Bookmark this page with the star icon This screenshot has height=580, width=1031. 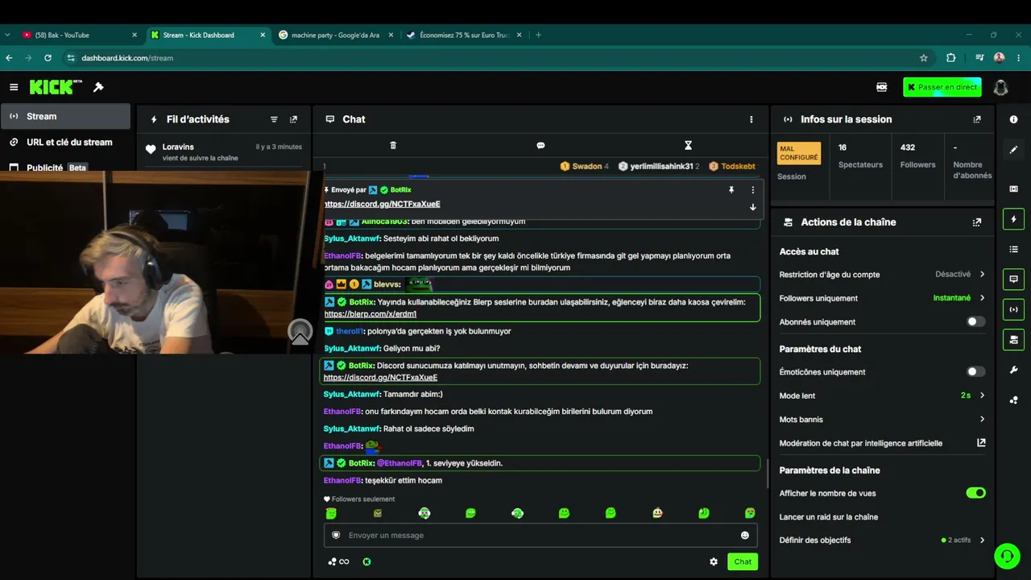point(924,58)
